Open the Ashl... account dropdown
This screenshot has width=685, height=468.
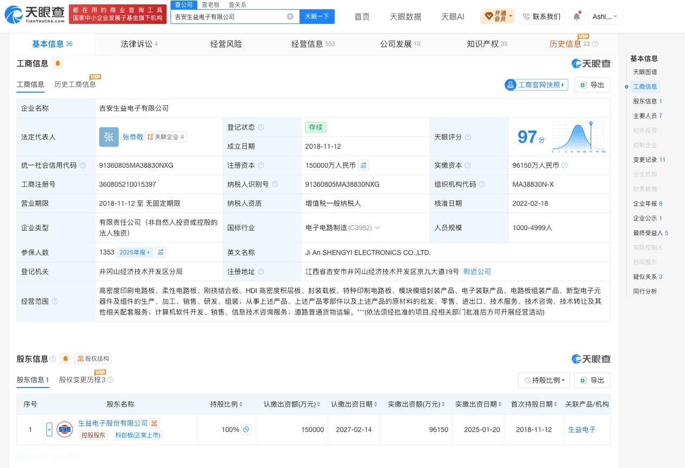(x=605, y=17)
